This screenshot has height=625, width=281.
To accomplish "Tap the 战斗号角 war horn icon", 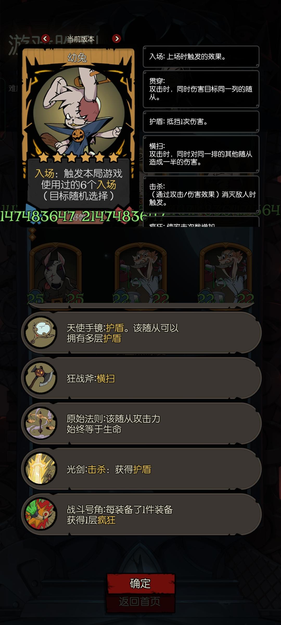I will [41, 514].
